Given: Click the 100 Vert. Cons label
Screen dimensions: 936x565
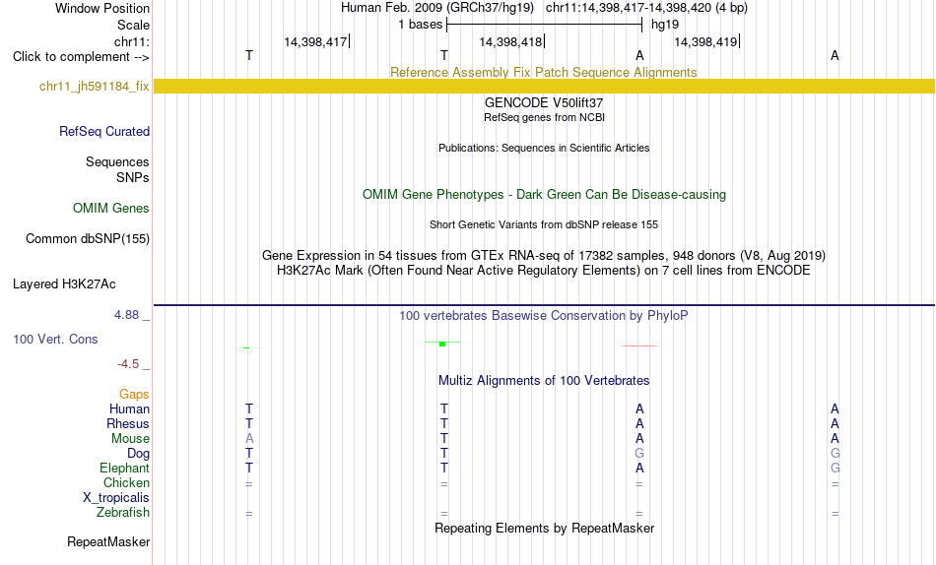Looking at the screenshot, I should coord(55,339).
